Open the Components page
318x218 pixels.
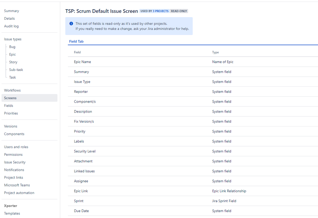point(14,134)
